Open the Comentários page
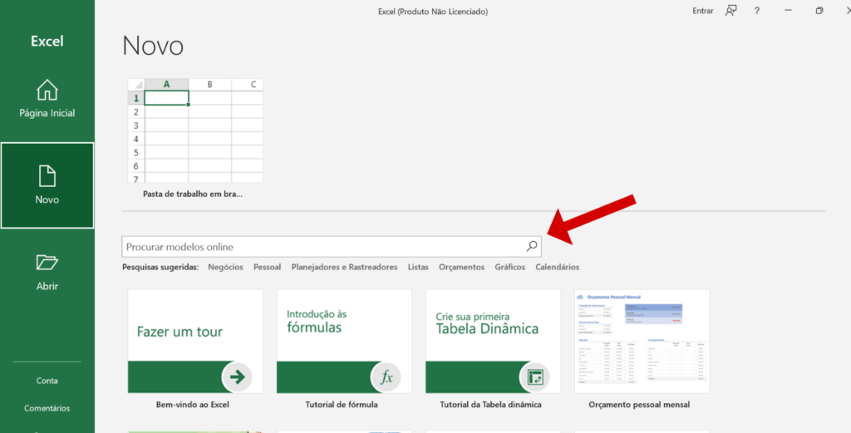Screen dimensions: 851x433 [47, 408]
